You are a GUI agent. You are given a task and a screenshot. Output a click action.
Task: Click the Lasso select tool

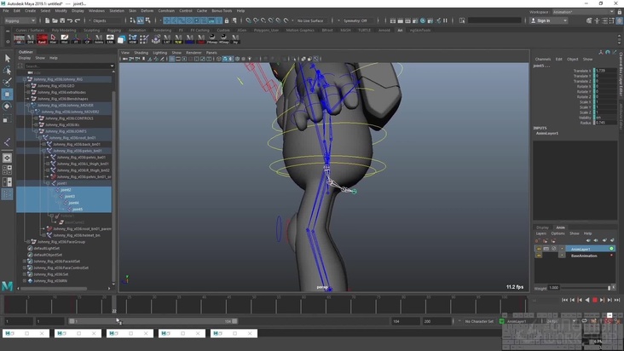tap(8, 71)
